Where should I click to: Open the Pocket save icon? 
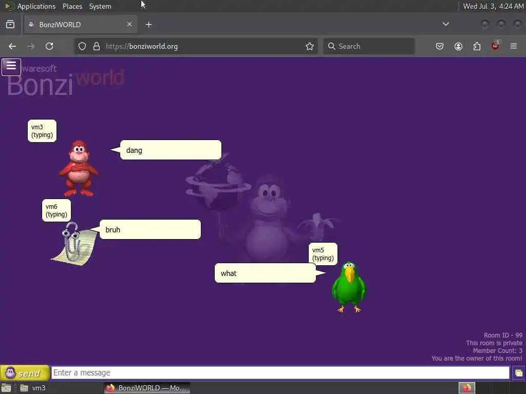[440, 46]
